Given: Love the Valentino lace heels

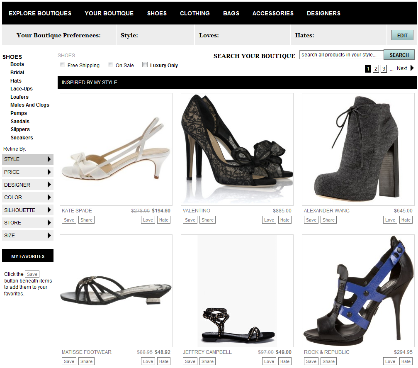Looking at the screenshot, I should [269, 220].
